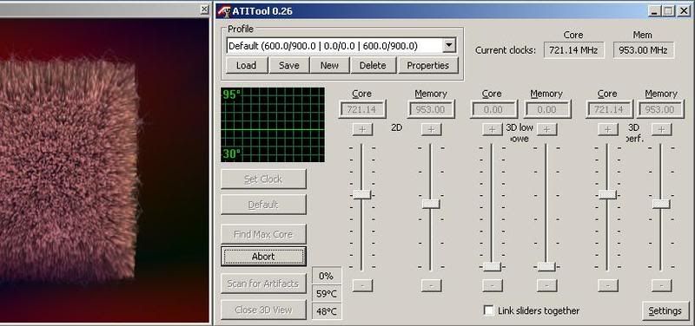The image size is (695, 326).
Task: Increase 3D low power Memory with plus
Action: (547, 129)
